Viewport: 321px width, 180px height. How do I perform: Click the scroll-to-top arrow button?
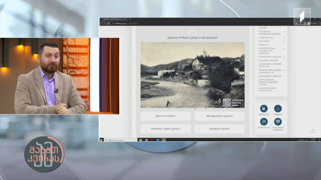(x=313, y=130)
